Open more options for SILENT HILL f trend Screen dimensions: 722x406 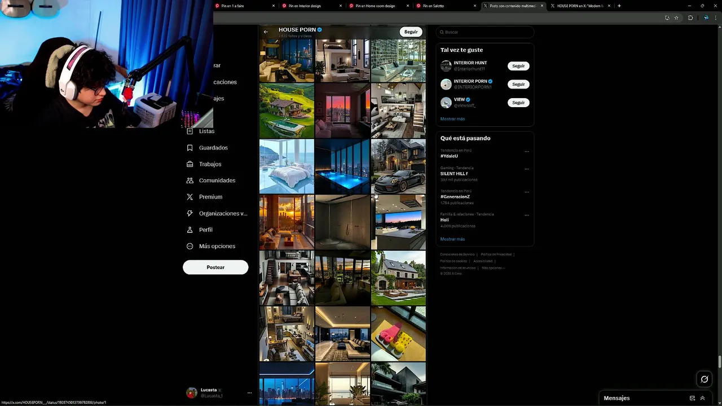[x=527, y=169]
